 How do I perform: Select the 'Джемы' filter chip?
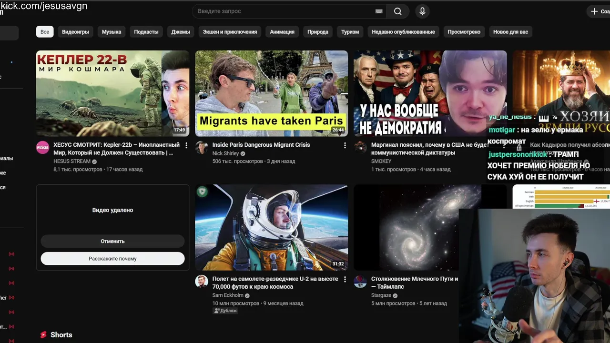[181, 32]
